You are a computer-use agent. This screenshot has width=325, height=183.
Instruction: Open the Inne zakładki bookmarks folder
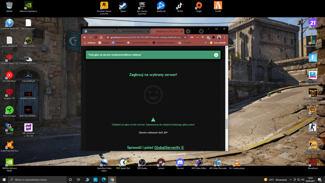coord(218,43)
